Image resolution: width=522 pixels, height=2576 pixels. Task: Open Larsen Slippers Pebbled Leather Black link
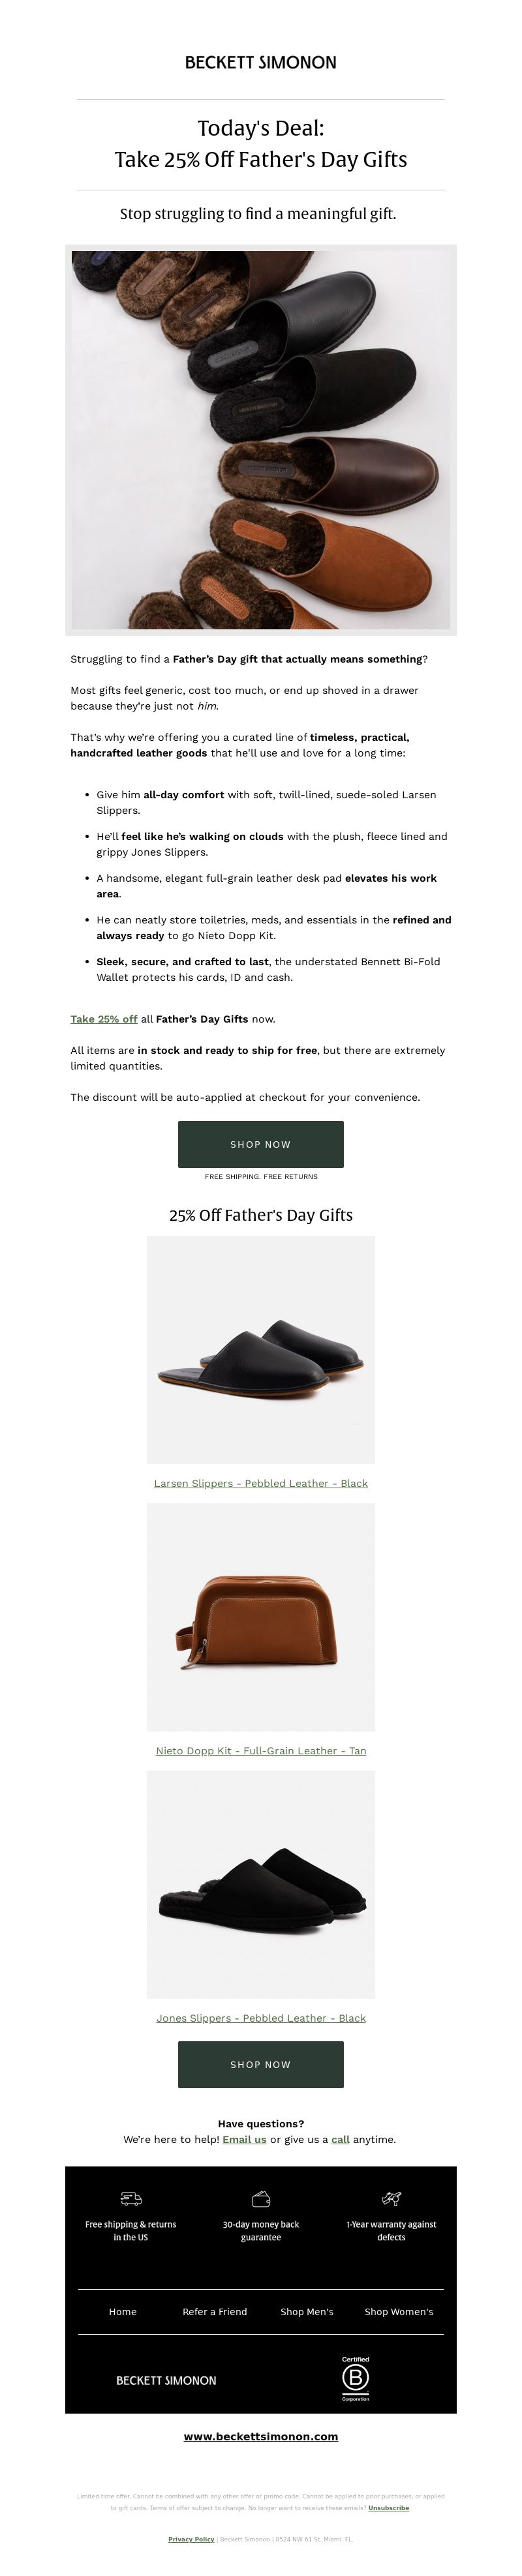click(261, 1483)
